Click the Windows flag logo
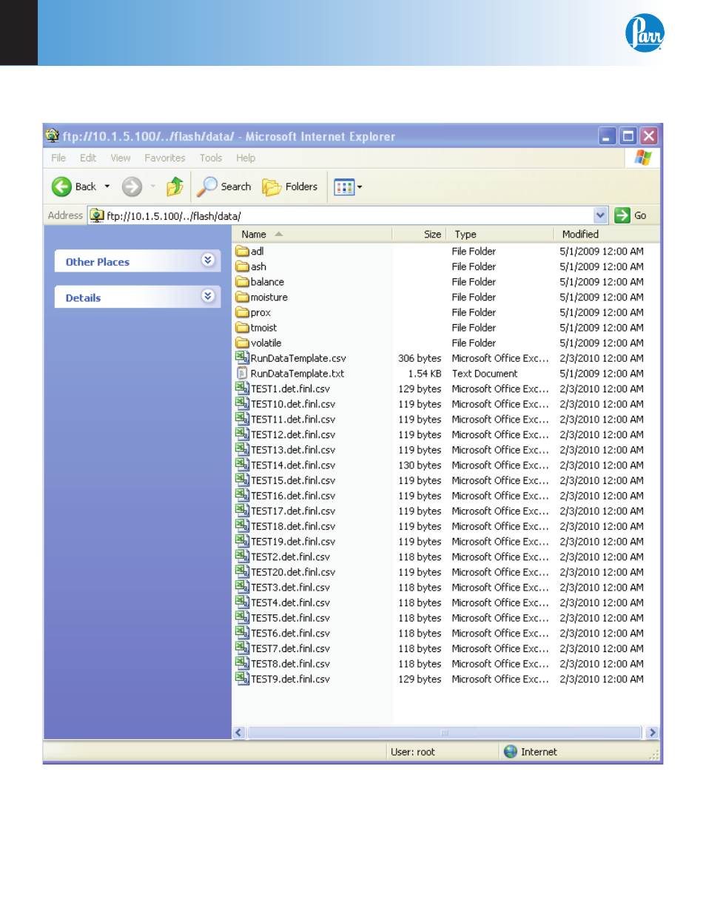 coord(642,158)
